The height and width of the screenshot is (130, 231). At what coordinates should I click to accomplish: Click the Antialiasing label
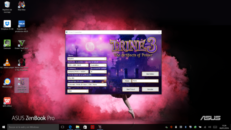(x=72, y=69)
